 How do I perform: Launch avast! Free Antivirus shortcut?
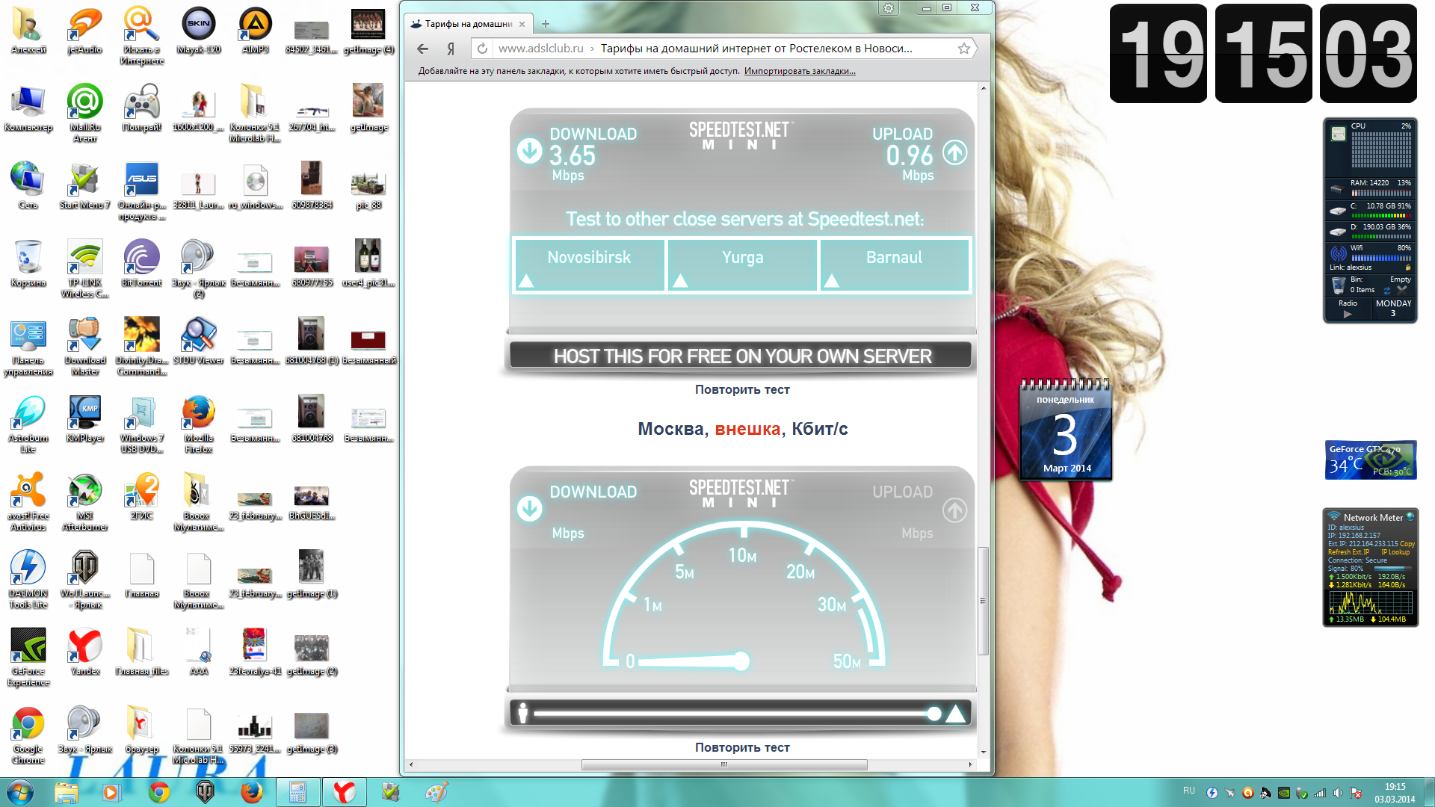[x=28, y=501]
